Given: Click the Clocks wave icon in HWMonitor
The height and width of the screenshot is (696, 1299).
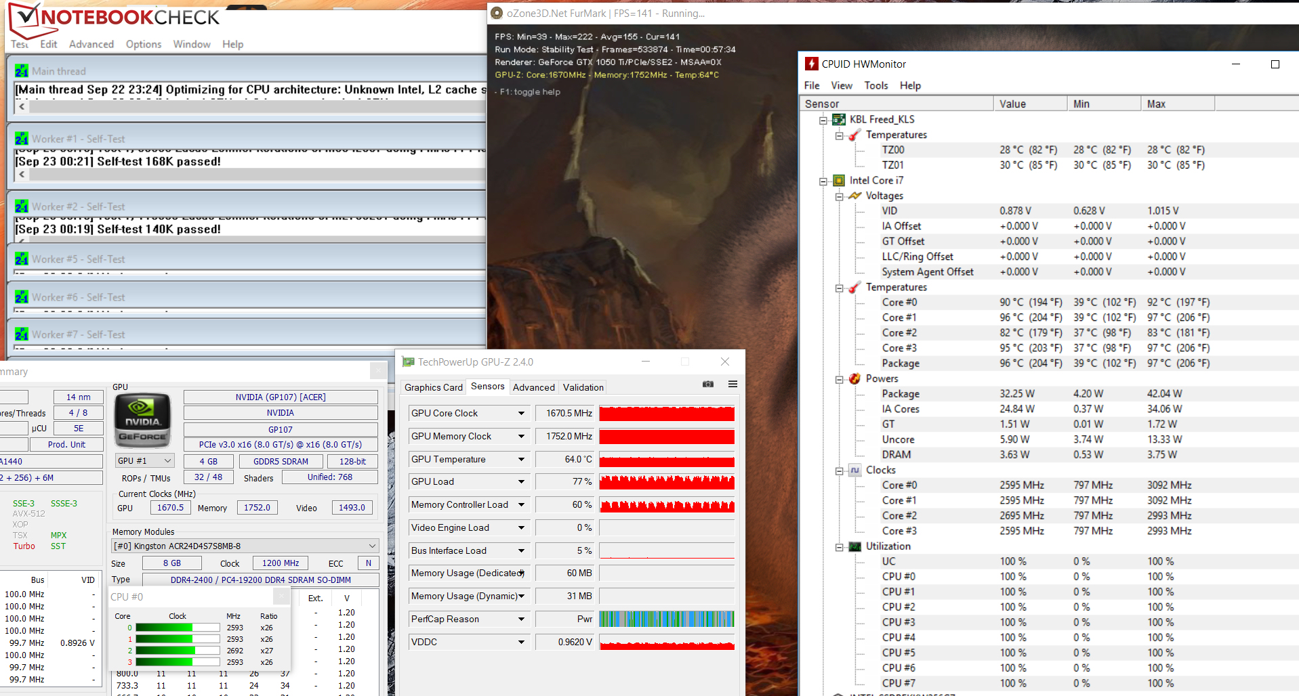Looking at the screenshot, I should pos(855,470).
